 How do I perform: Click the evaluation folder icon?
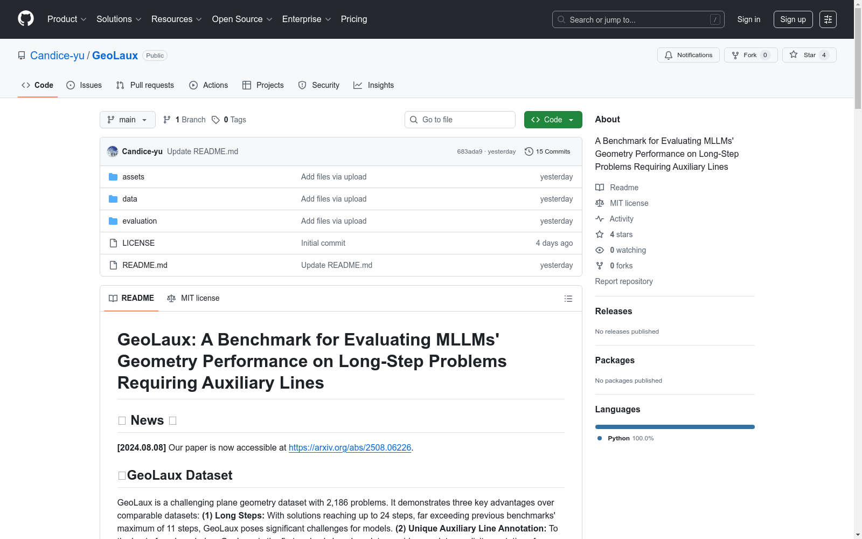pos(113,221)
